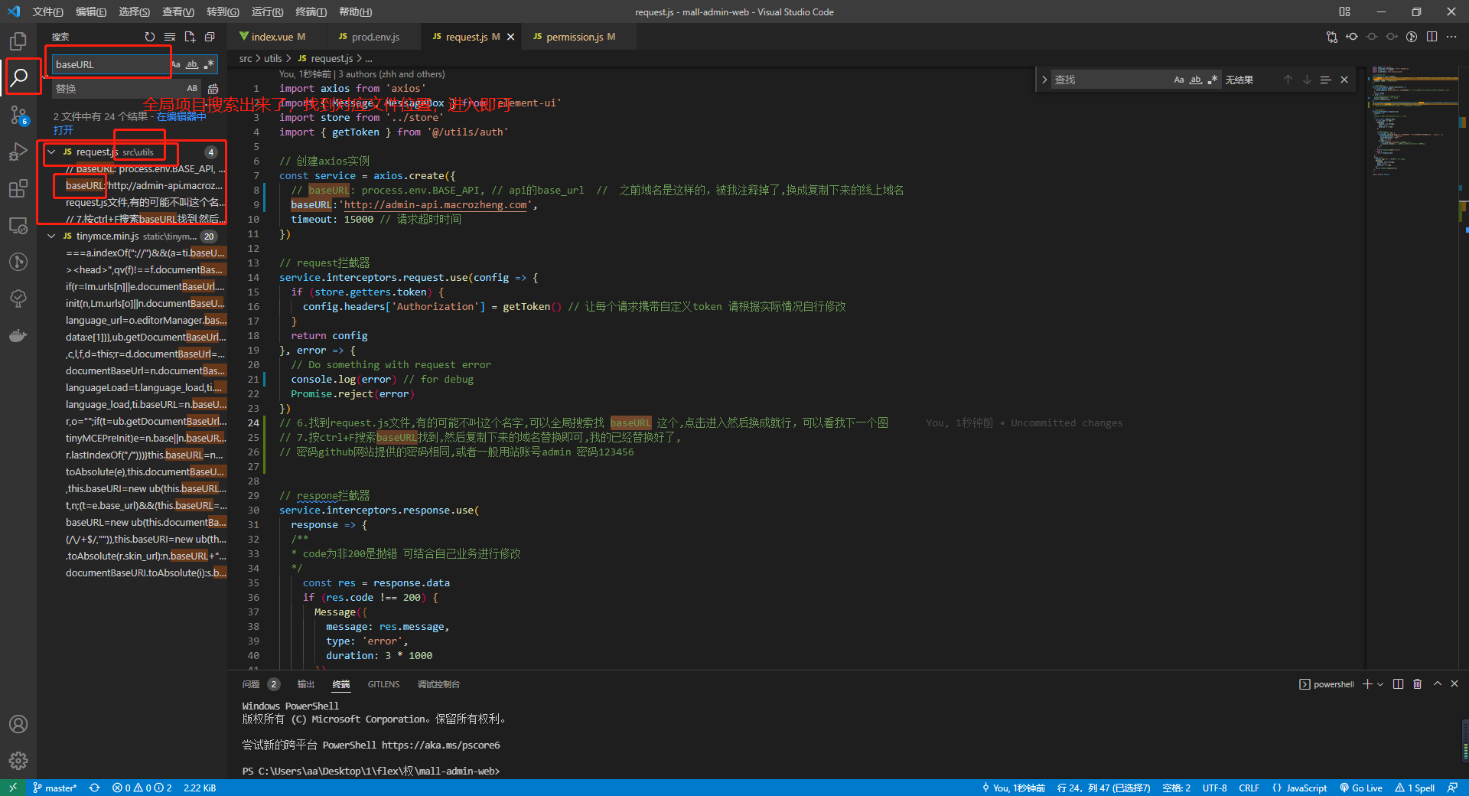Split the editor to the right
The image size is (1469, 796).
(1432, 37)
